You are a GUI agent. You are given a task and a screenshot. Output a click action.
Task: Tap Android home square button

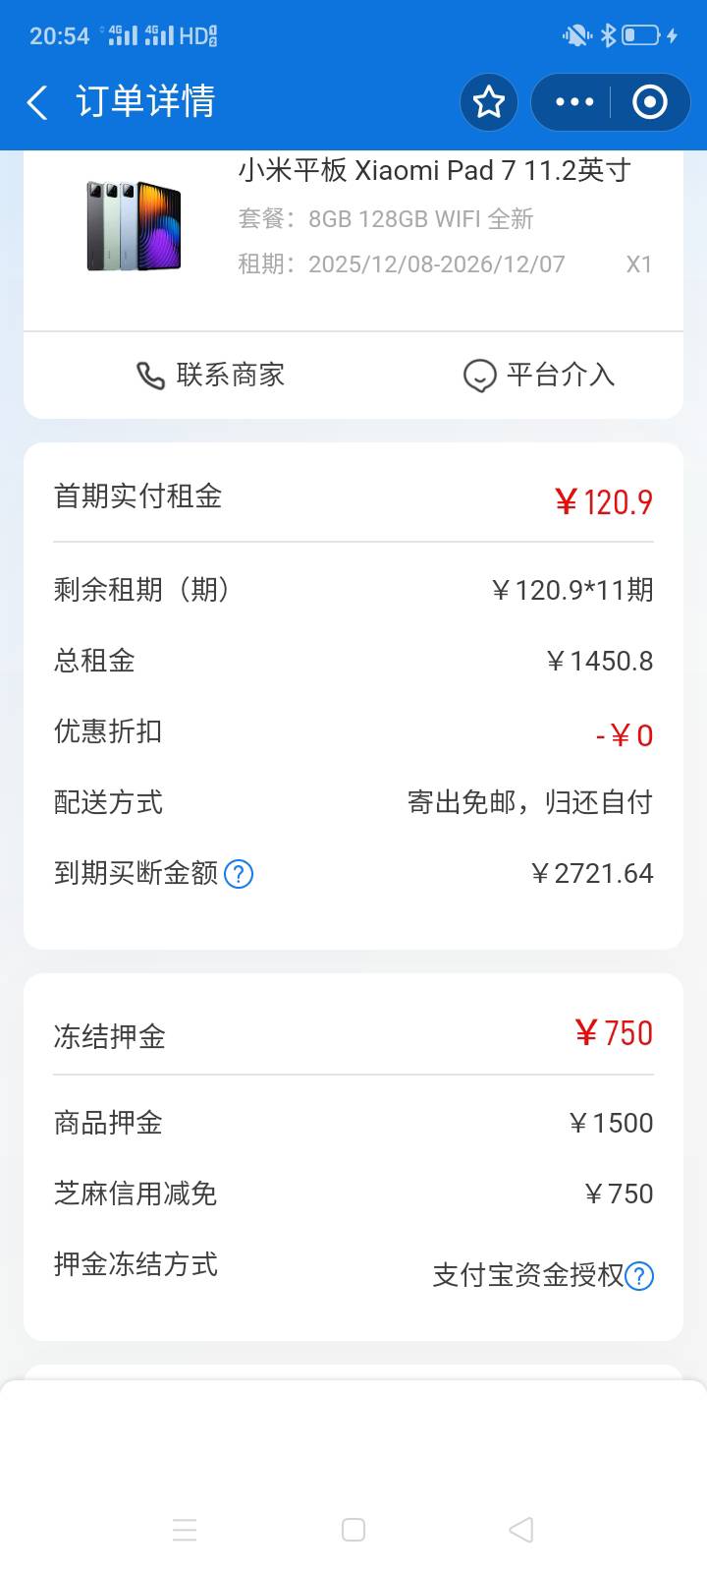coord(353,1530)
